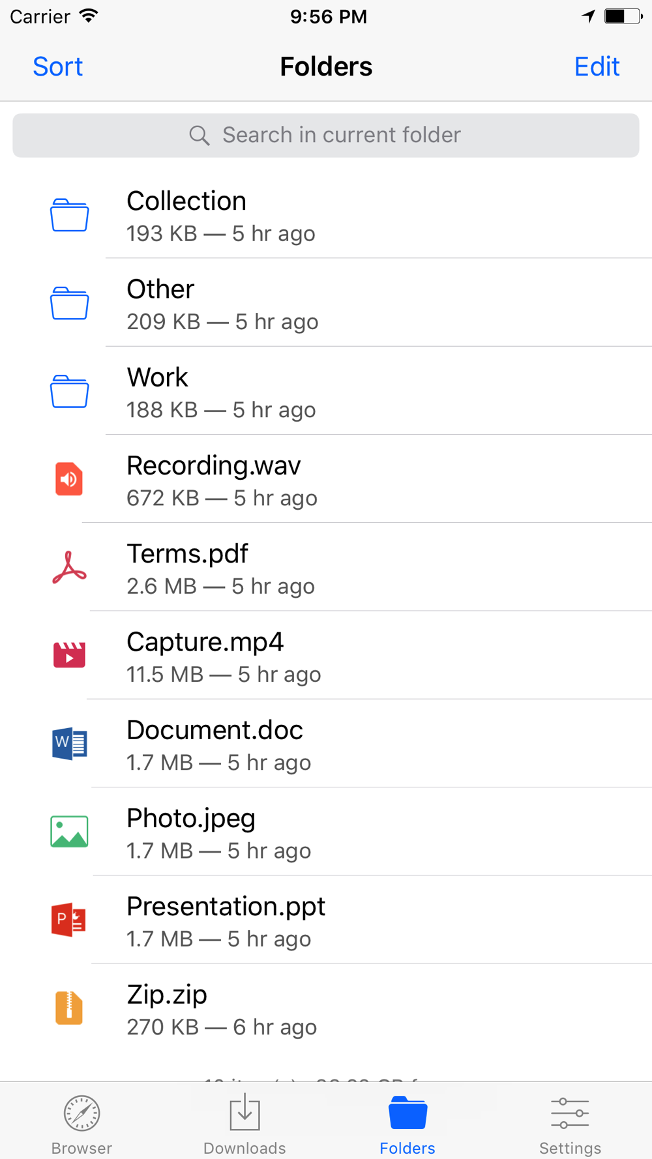Tap the Edit button

(597, 66)
